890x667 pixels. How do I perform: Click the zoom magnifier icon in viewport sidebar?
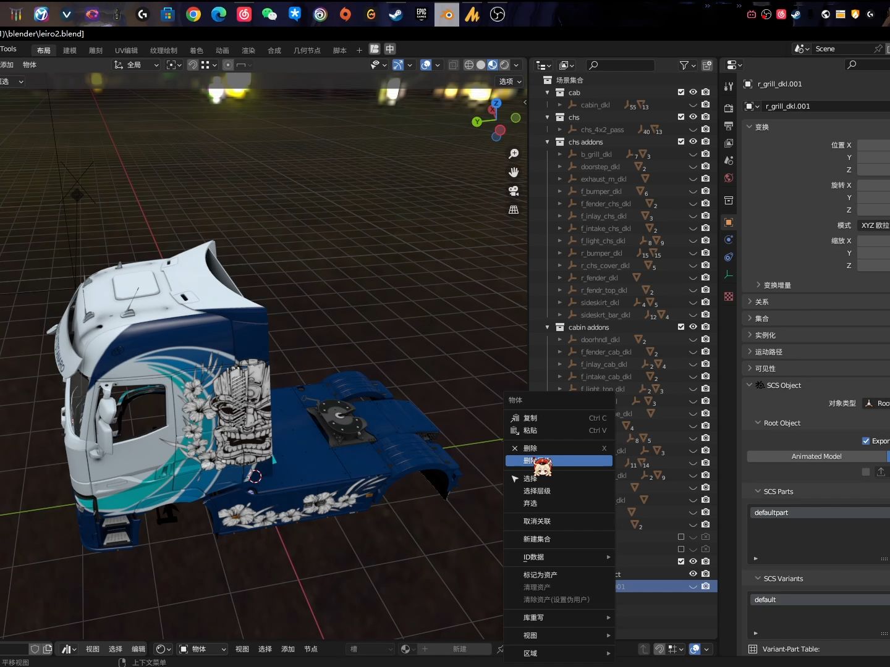(514, 154)
